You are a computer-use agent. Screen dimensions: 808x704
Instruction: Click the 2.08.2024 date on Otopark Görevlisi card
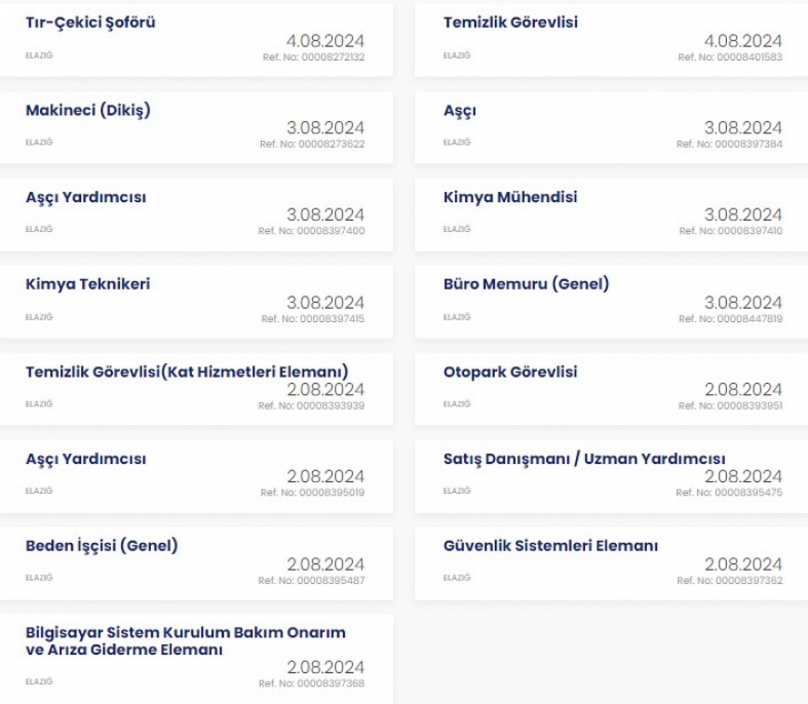click(x=743, y=389)
